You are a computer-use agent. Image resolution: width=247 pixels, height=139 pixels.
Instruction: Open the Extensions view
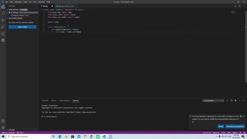[x=3, y=34]
